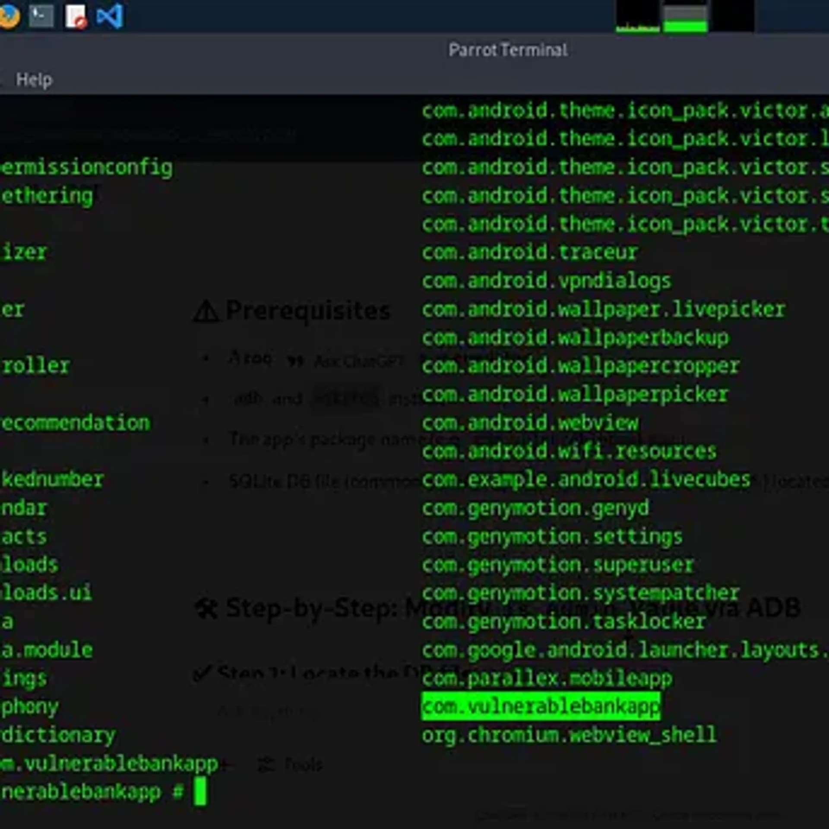
Task: Click org.chromium.webview_shell line
Action: tap(569, 735)
